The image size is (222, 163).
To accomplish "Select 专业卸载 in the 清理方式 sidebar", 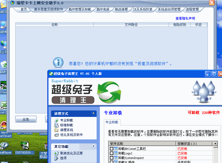I will (x=66, y=120).
